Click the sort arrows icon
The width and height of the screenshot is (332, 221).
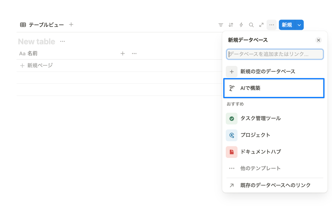tap(231, 25)
